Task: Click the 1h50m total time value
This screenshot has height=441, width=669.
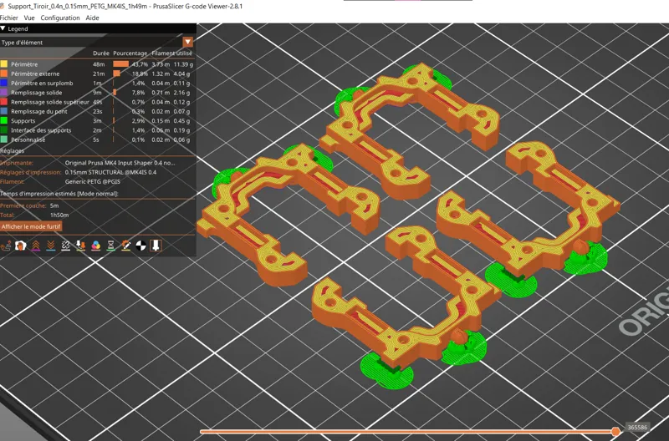Action: pos(59,215)
